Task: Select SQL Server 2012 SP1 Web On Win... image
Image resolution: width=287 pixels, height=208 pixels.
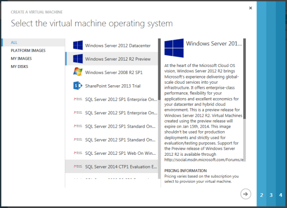Action: [x=112, y=153]
